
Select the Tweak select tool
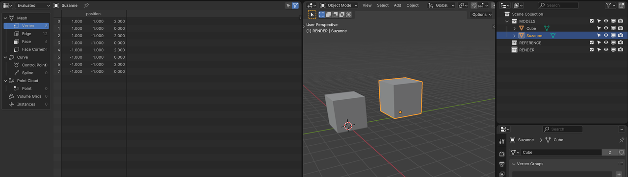pos(312,15)
